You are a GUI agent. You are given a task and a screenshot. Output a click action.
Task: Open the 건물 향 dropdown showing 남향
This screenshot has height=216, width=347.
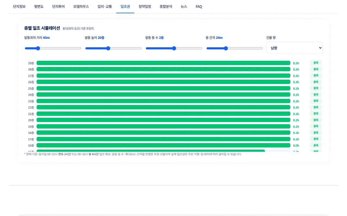294,48
